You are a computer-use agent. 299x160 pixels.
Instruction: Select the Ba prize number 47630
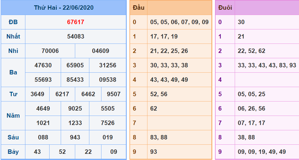point(43,65)
